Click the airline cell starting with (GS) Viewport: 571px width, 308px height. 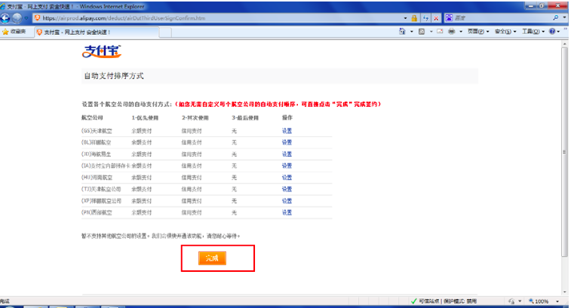[x=97, y=131]
